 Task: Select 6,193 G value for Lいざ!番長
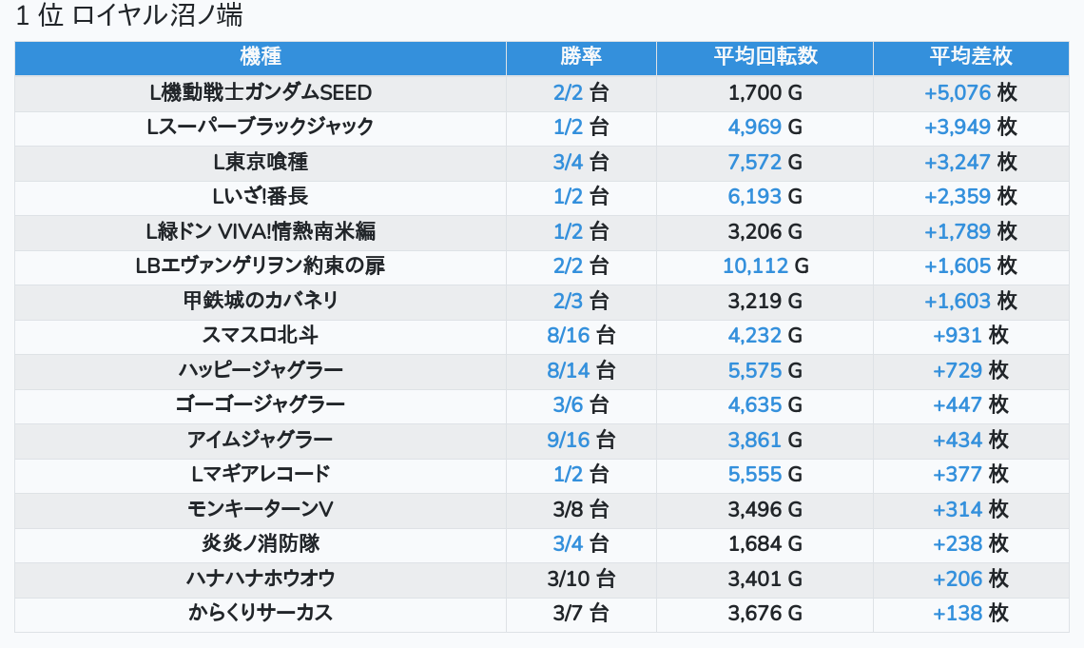coord(765,197)
